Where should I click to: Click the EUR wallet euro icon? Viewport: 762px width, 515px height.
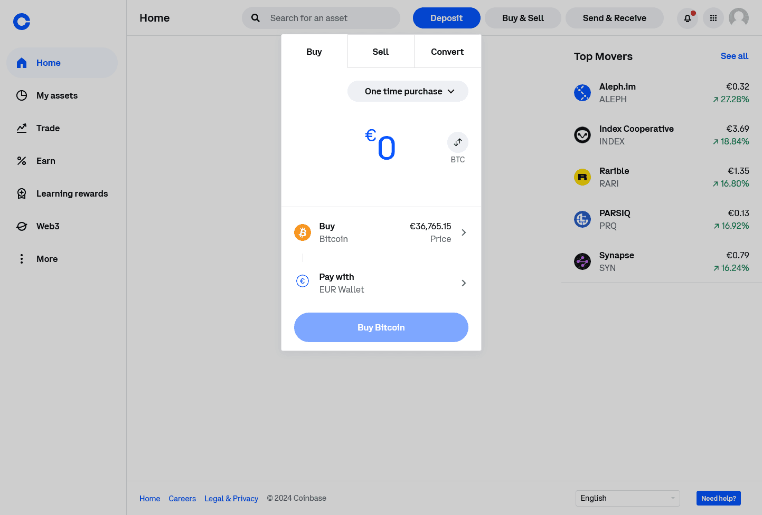tap(303, 281)
